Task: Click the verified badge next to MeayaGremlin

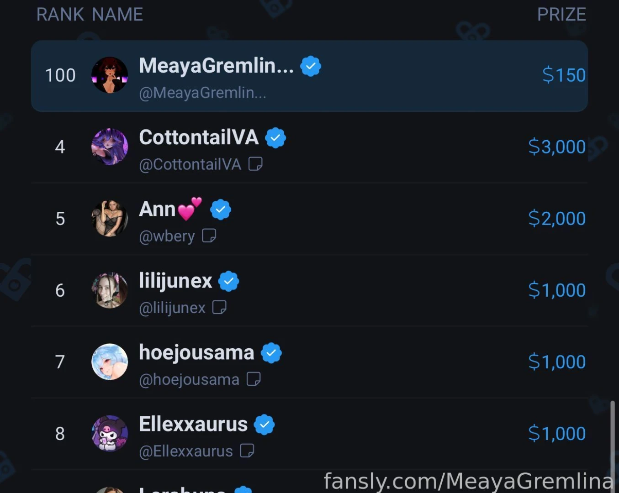Action: [x=311, y=66]
